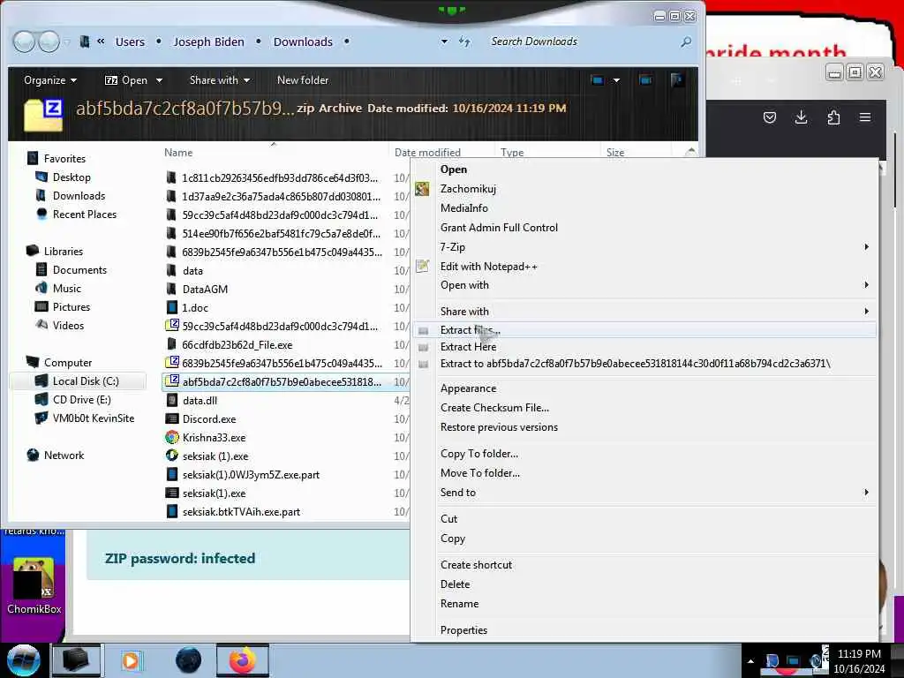
Task: Click the dark globe taskbar icon
Action: point(188,660)
